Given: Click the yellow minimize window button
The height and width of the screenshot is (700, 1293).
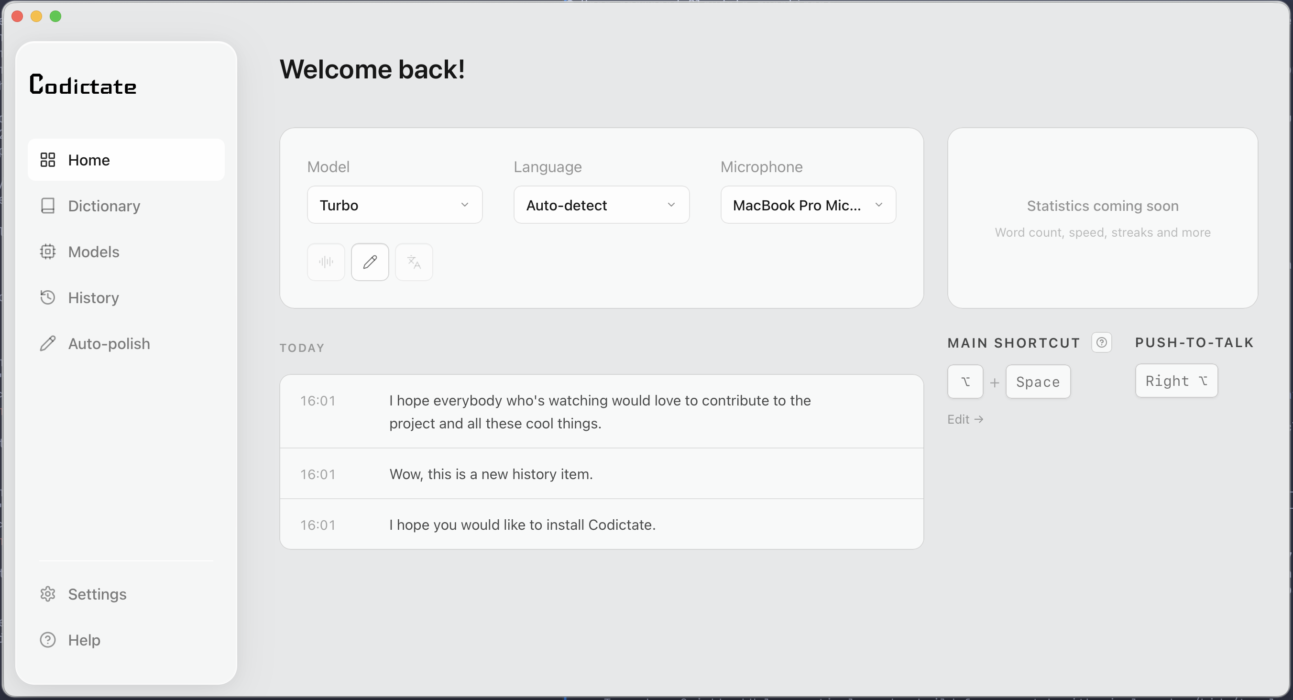Looking at the screenshot, I should pyautogui.click(x=36, y=17).
